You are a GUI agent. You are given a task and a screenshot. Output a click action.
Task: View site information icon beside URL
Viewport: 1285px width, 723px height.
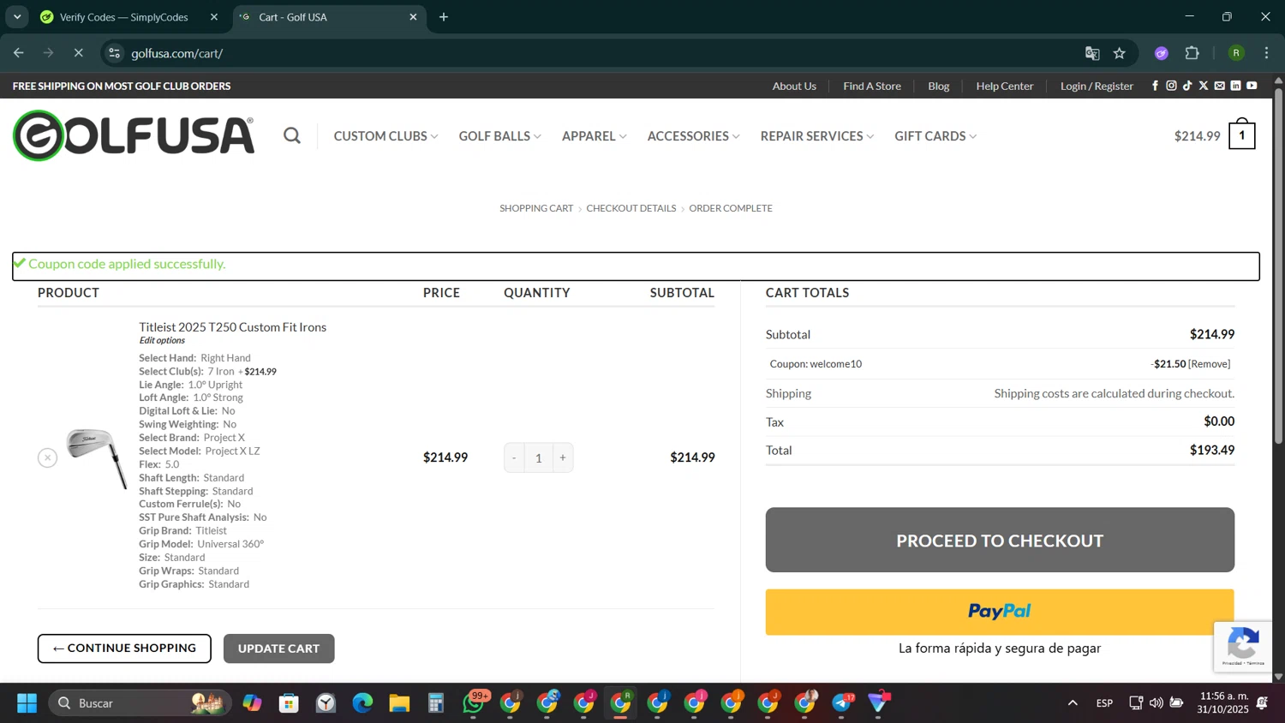[x=114, y=53]
